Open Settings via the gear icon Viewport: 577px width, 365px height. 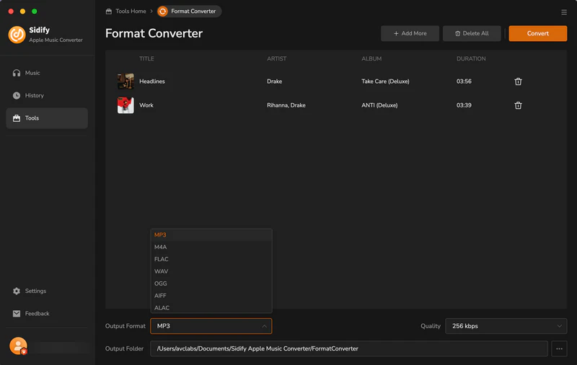pos(17,291)
